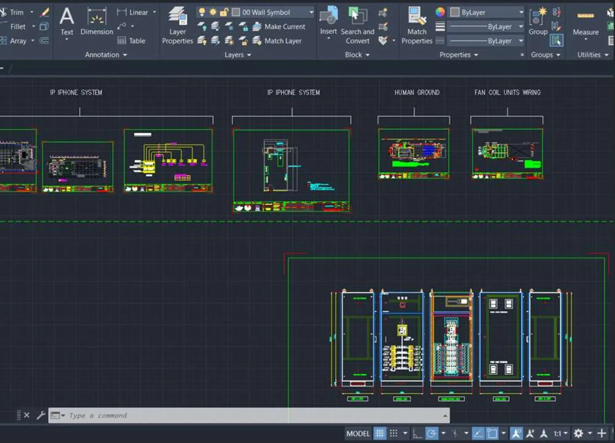Click the Match Layer button
The height and width of the screenshot is (443, 615).
(277, 41)
